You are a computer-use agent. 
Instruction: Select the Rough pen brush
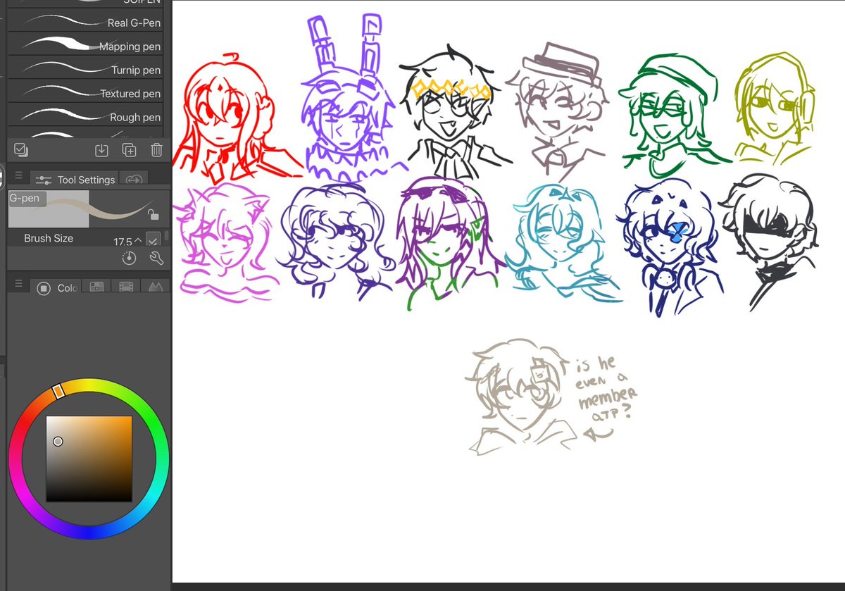85,116
